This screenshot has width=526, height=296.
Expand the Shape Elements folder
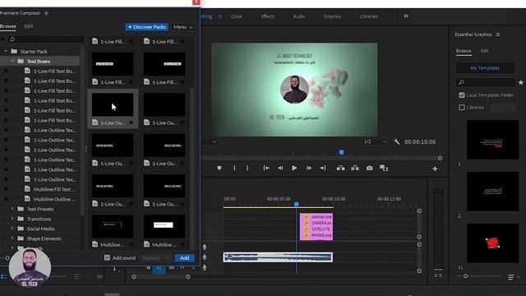[x=12, y=238]
